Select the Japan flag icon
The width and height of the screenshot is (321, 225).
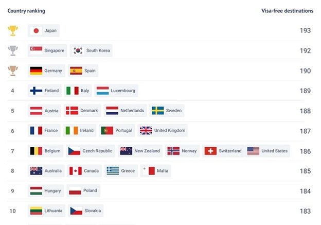[36, 31]
